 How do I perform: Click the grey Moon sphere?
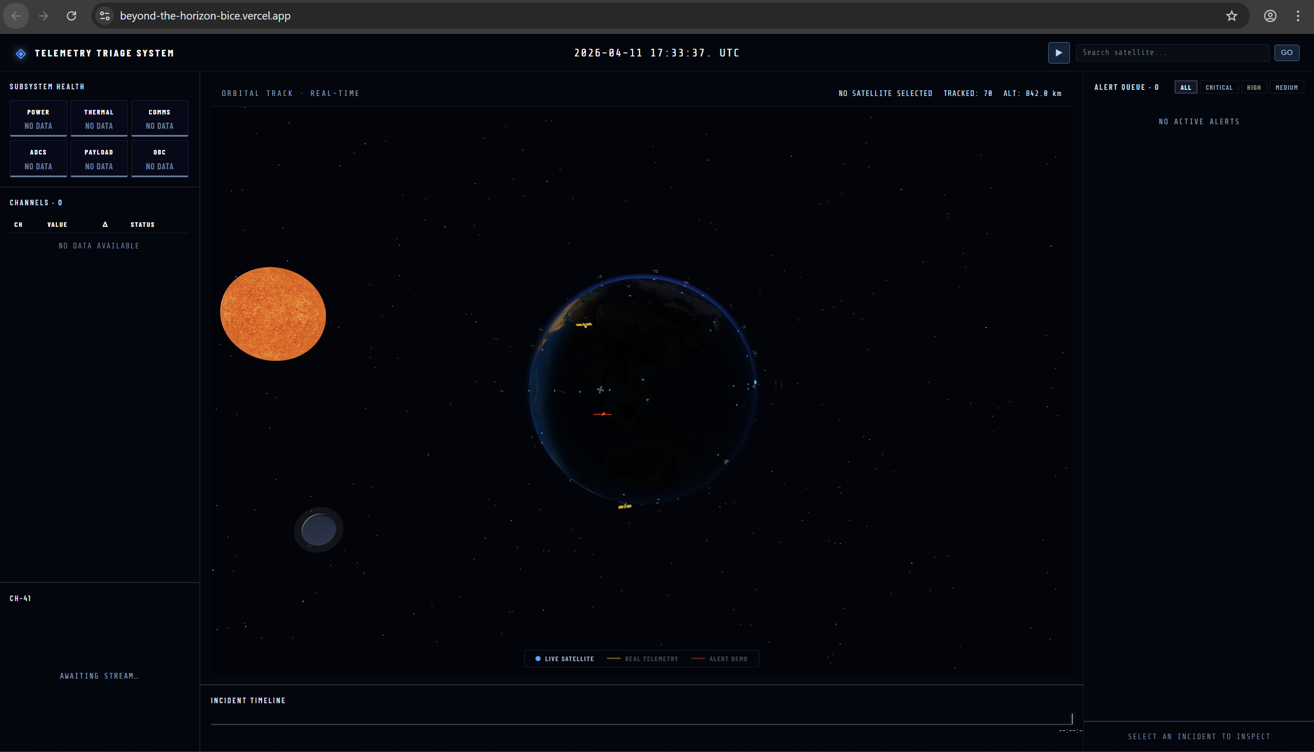(x=319, y=529)
